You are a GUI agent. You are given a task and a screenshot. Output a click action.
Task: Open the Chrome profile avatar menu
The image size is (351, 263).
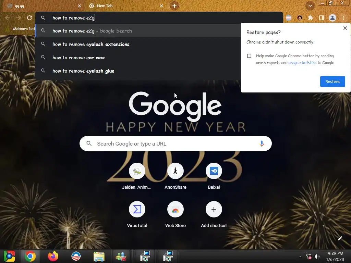(x=332, y=18)
